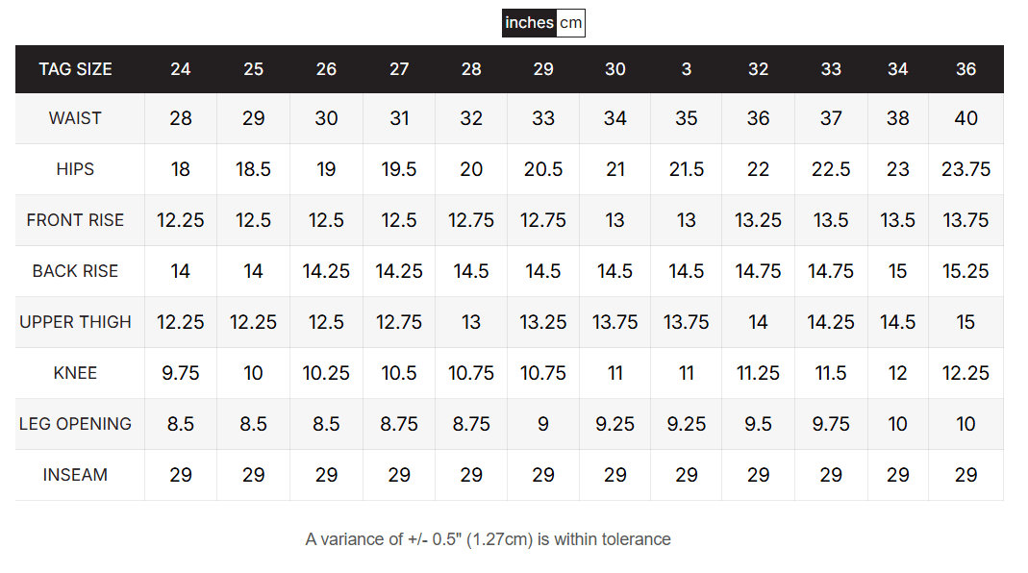This screenshot has height=573, width=1028.
Task: Select the knee value 9.75 cell
Action: tap(181, 373)
